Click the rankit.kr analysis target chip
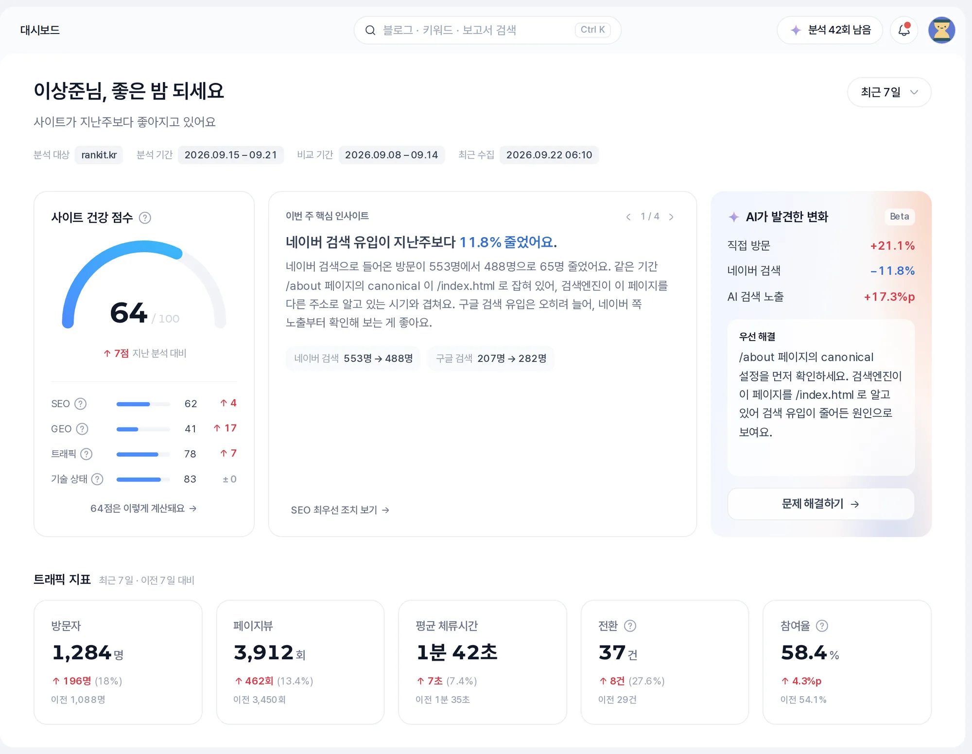This screenshot has height=754, width=972. click(99, 155)
